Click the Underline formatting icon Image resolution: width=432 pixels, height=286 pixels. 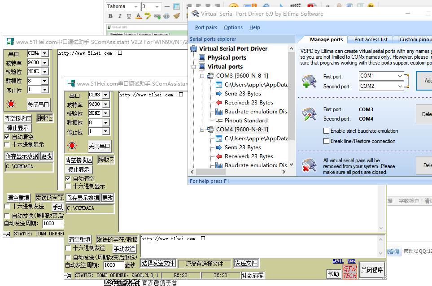[x=129, y=16]
